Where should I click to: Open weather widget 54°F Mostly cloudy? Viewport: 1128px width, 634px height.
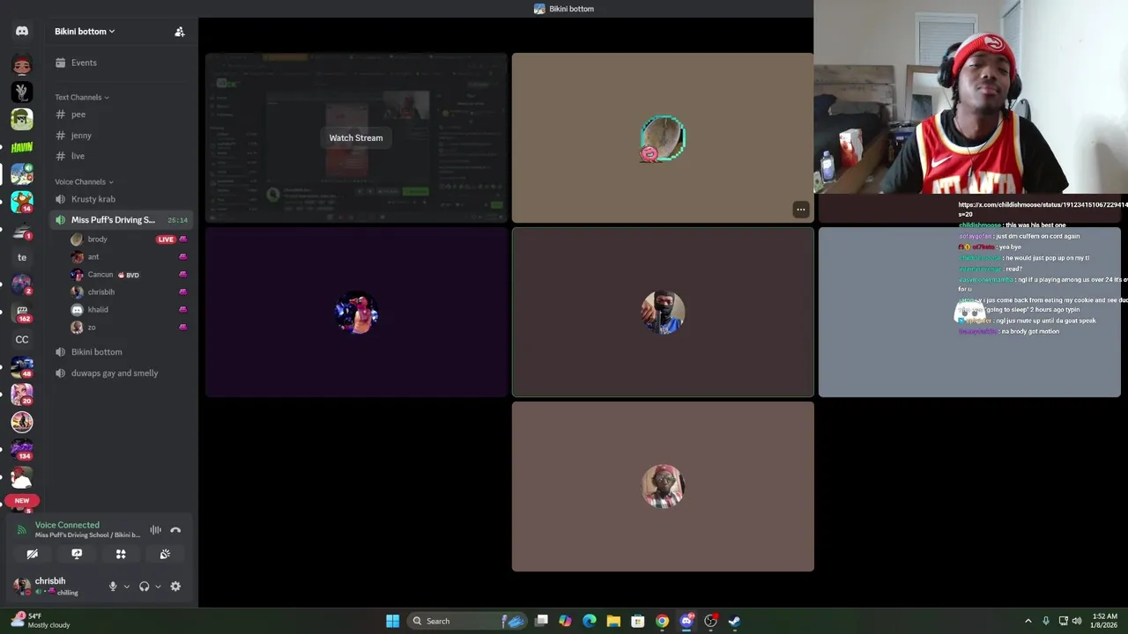click(x=40, y=621)
